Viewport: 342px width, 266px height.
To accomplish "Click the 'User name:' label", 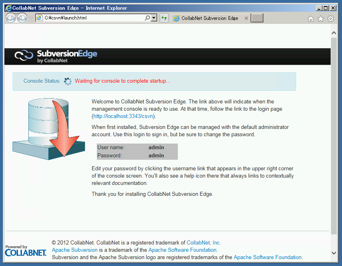I will [x=111, y=148].
